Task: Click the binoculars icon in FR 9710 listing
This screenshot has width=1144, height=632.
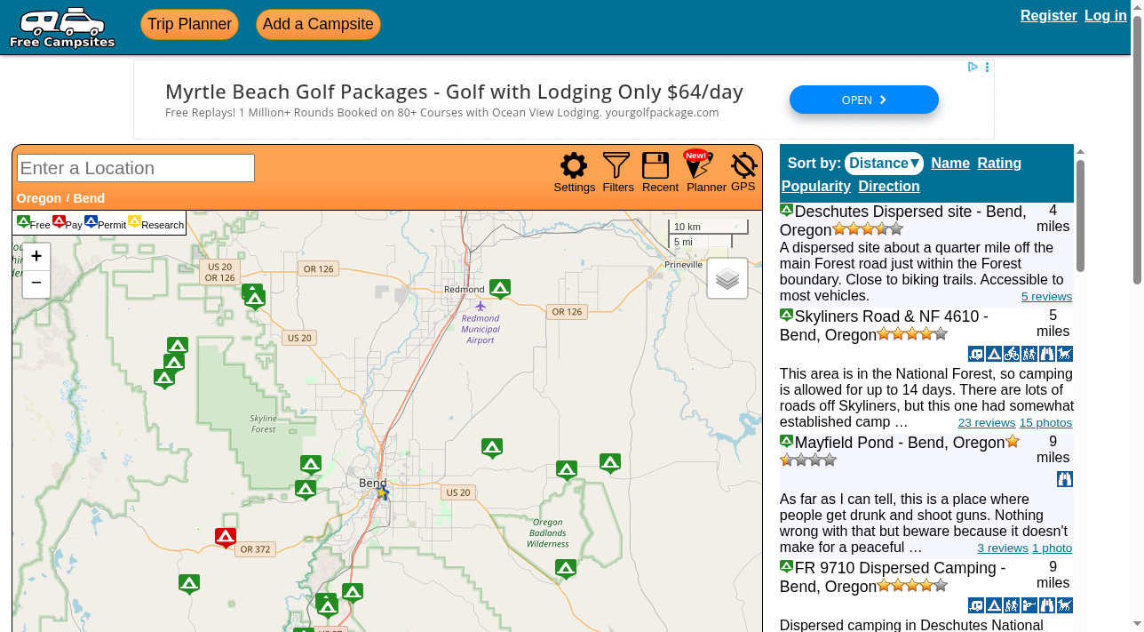Action: 1047,605
